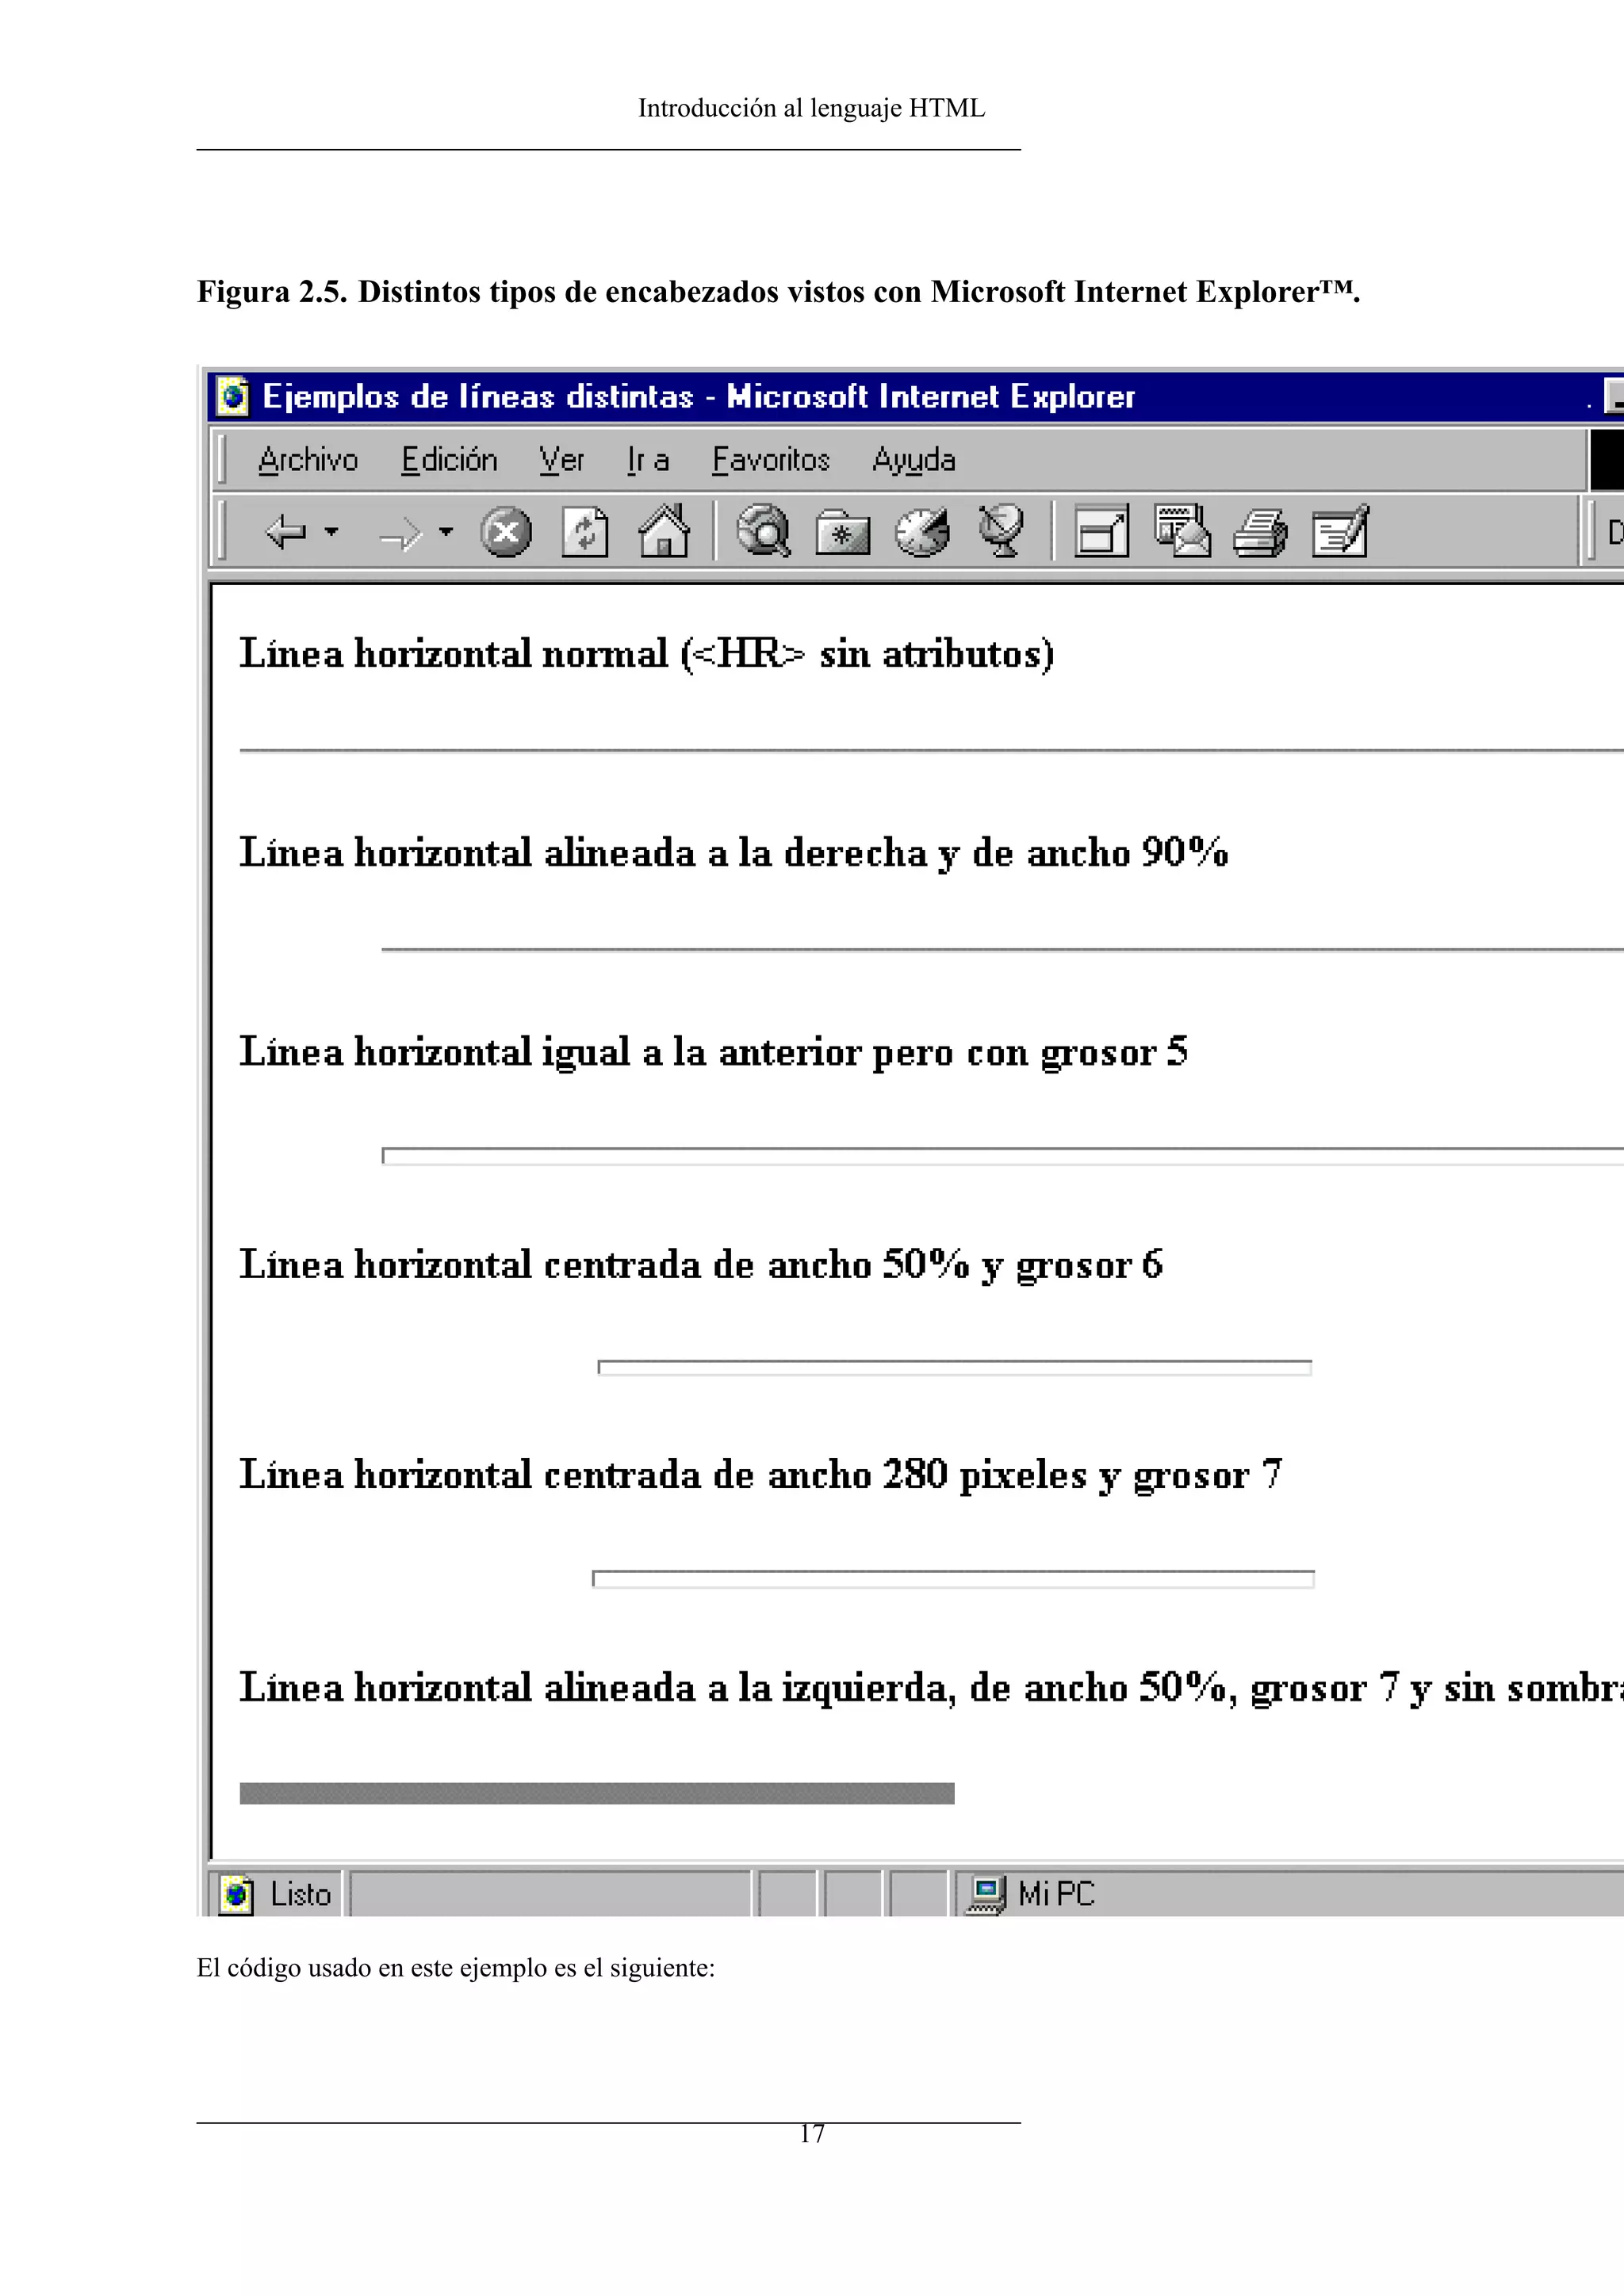Viewport: 1624px width, 2296px height.
Task: Click the Listo status text
Action: (300, 1894)
